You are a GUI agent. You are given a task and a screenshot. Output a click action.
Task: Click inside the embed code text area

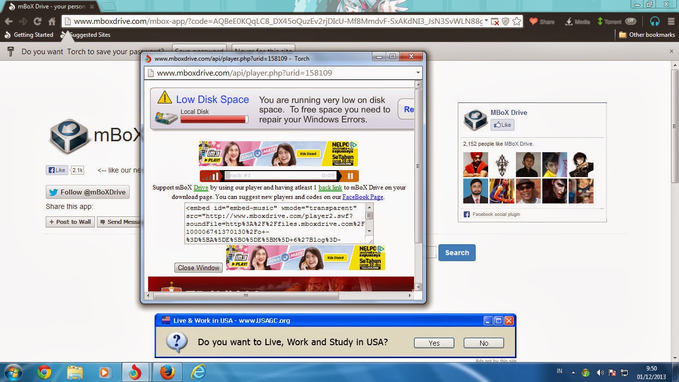tap(275, 223)
